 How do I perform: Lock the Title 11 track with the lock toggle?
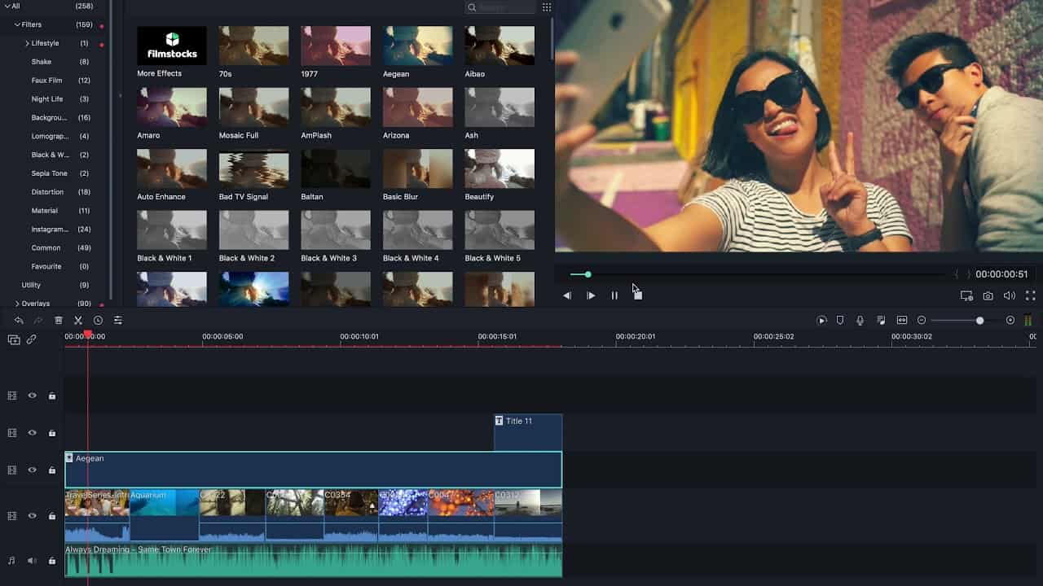click(51, 432)
